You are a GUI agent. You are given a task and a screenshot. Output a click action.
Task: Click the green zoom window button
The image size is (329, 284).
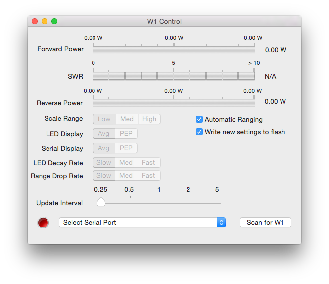click(54, 21)
